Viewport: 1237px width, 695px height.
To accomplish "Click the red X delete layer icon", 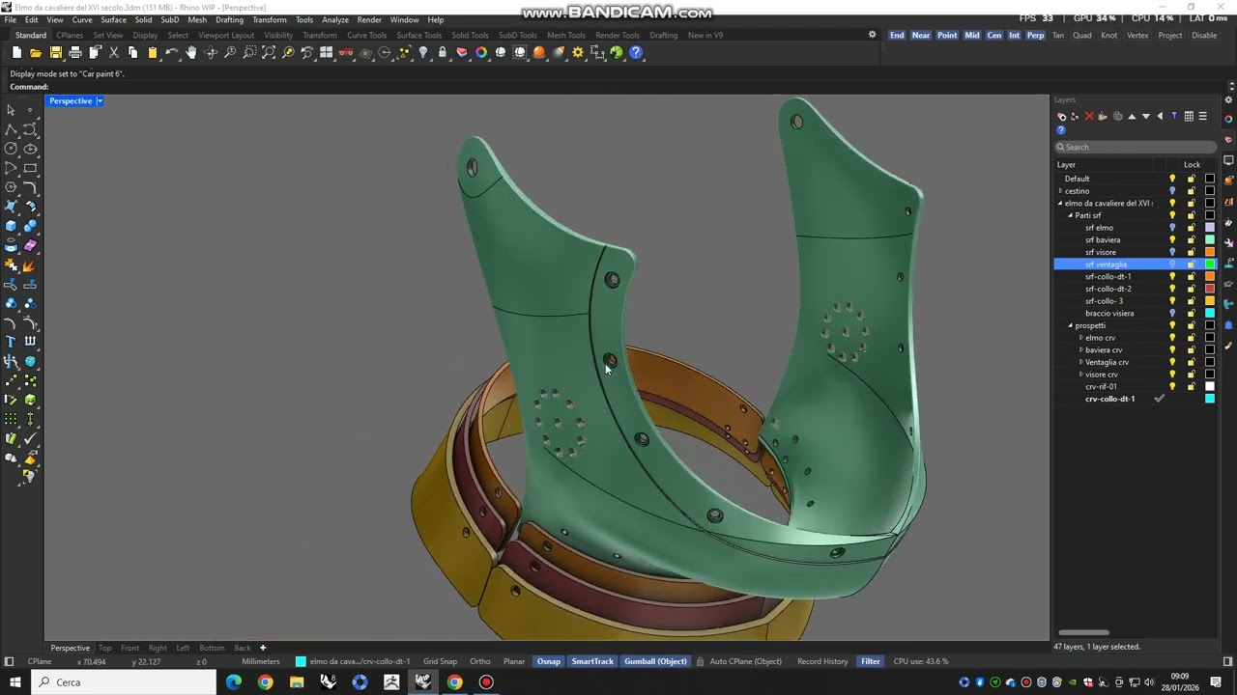I will click(1089, 117).
